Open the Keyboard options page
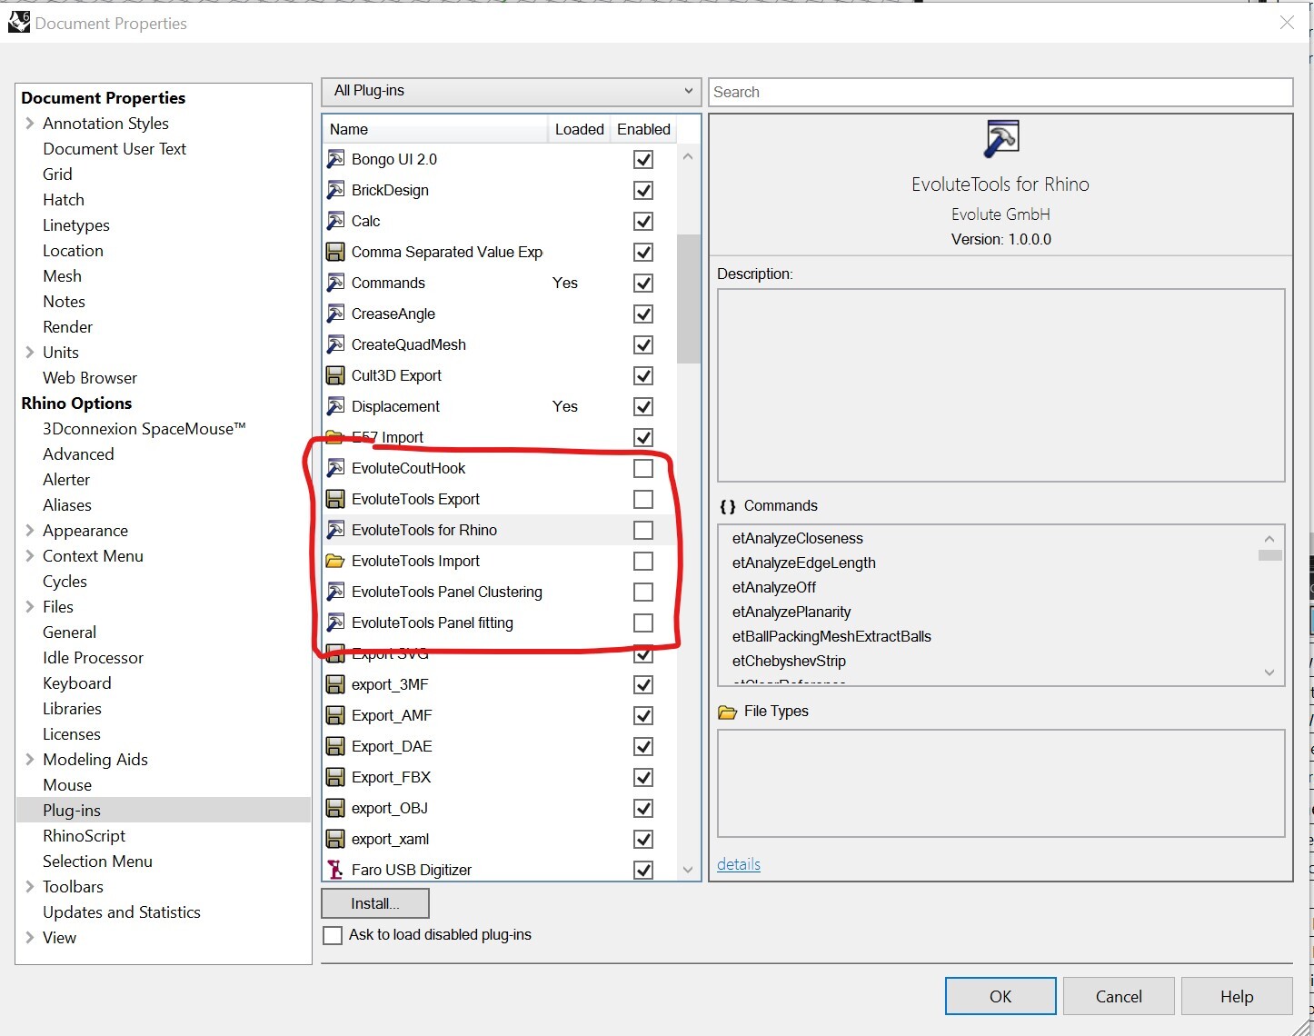Viewport: 1314px width, 1036px height. pos(77,682)
